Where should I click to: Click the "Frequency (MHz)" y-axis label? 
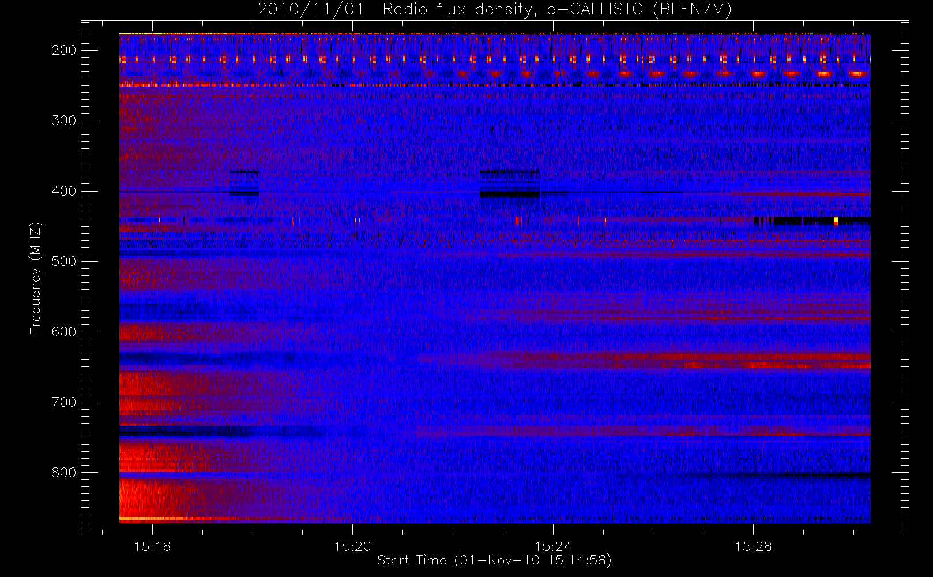[36, 278]
